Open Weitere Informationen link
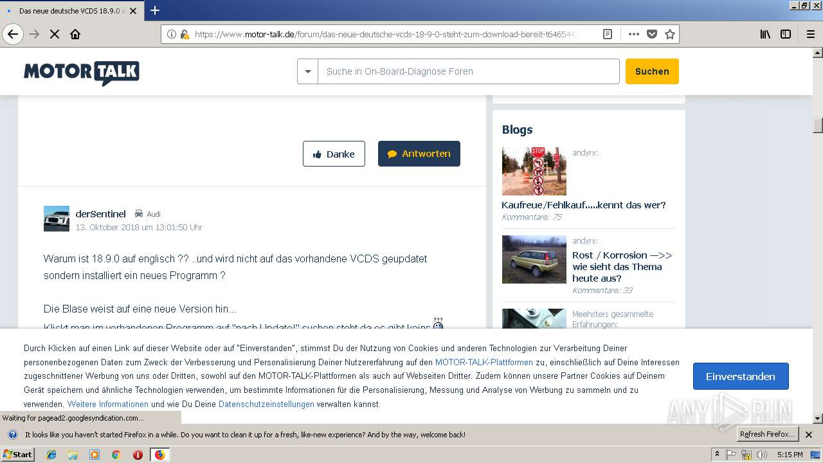Viewport: 823px width, 463px height. 108,404
